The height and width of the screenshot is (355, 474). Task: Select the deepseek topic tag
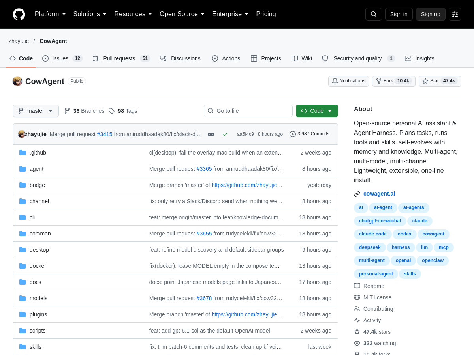click(x=370, y=247)
